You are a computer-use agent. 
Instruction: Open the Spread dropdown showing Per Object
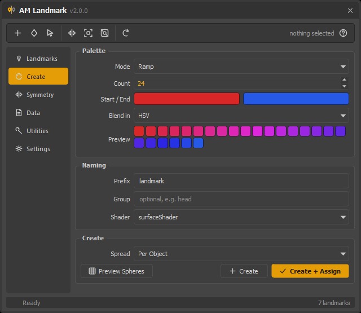tap(241, 254)
